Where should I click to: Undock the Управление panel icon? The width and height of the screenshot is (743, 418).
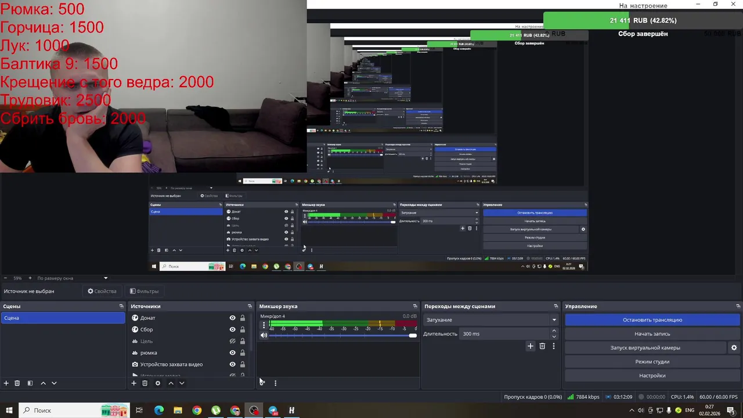pos(738,306)
